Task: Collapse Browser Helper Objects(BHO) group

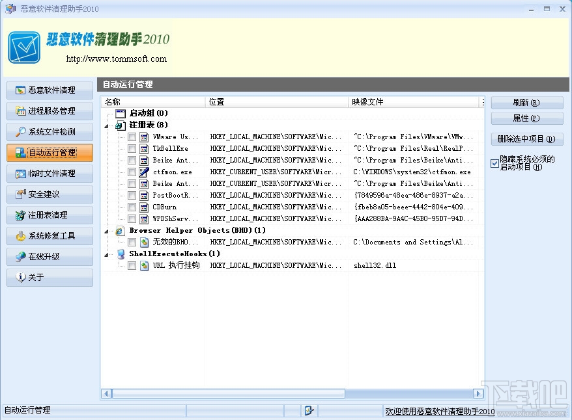Action: [107, 231]
